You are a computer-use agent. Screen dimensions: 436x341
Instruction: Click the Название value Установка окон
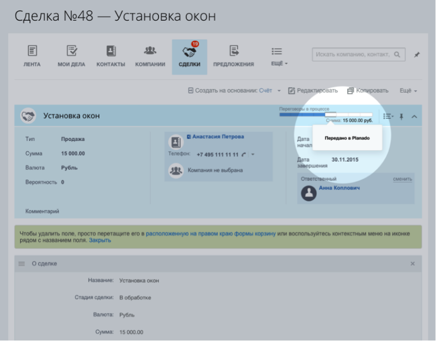[x=139, y=281]
